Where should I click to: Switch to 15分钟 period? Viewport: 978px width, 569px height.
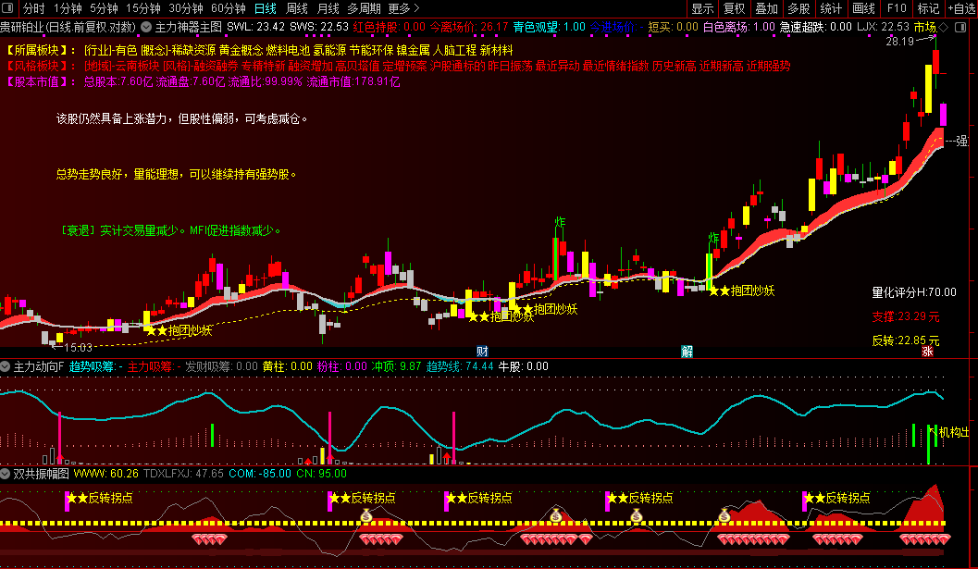coord(142,8)
